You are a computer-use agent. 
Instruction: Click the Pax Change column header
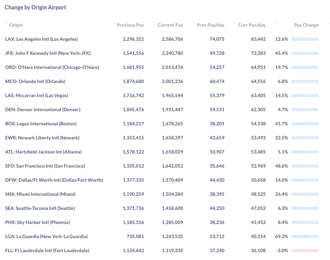click(306, 25)
